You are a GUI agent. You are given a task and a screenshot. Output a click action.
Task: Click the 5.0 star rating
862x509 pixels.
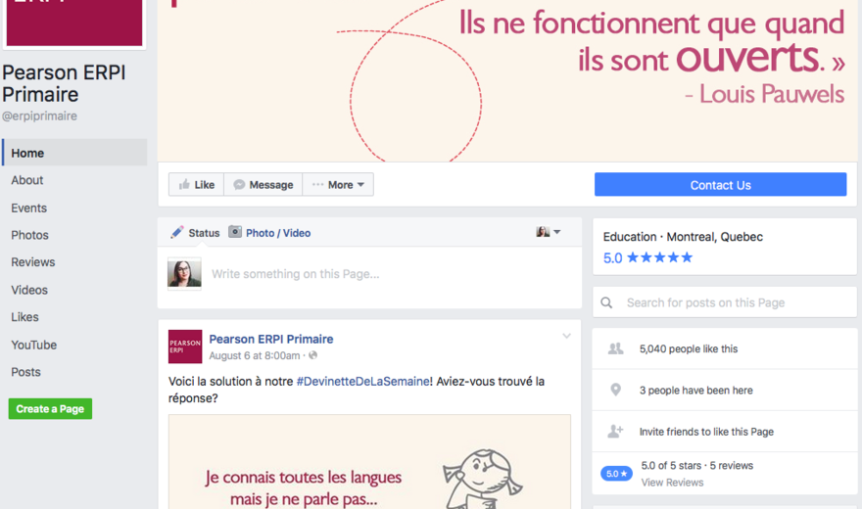(647, 257)
